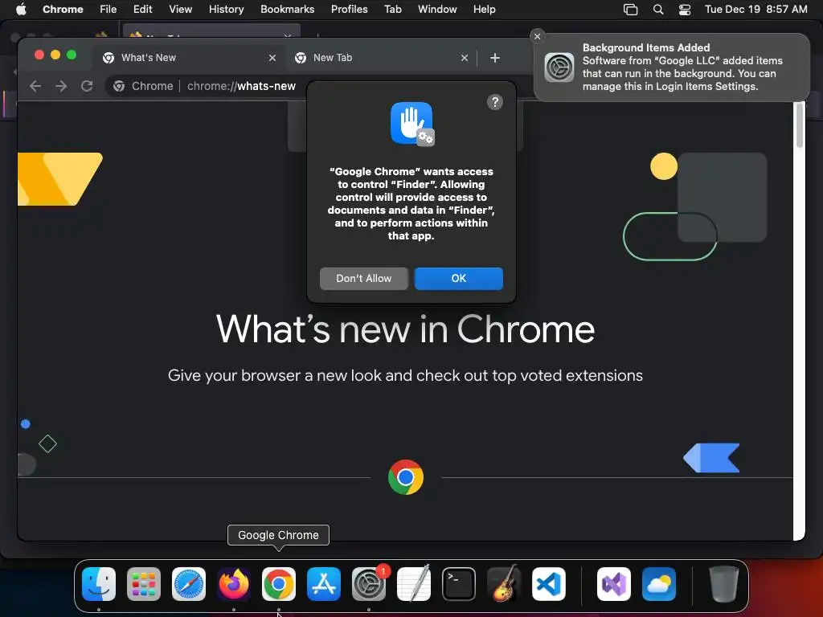Switch to the What's New tab
Image resolution: width=823 pixels, height=617 pixels.
pyautogui.click(x=189, y=58)
